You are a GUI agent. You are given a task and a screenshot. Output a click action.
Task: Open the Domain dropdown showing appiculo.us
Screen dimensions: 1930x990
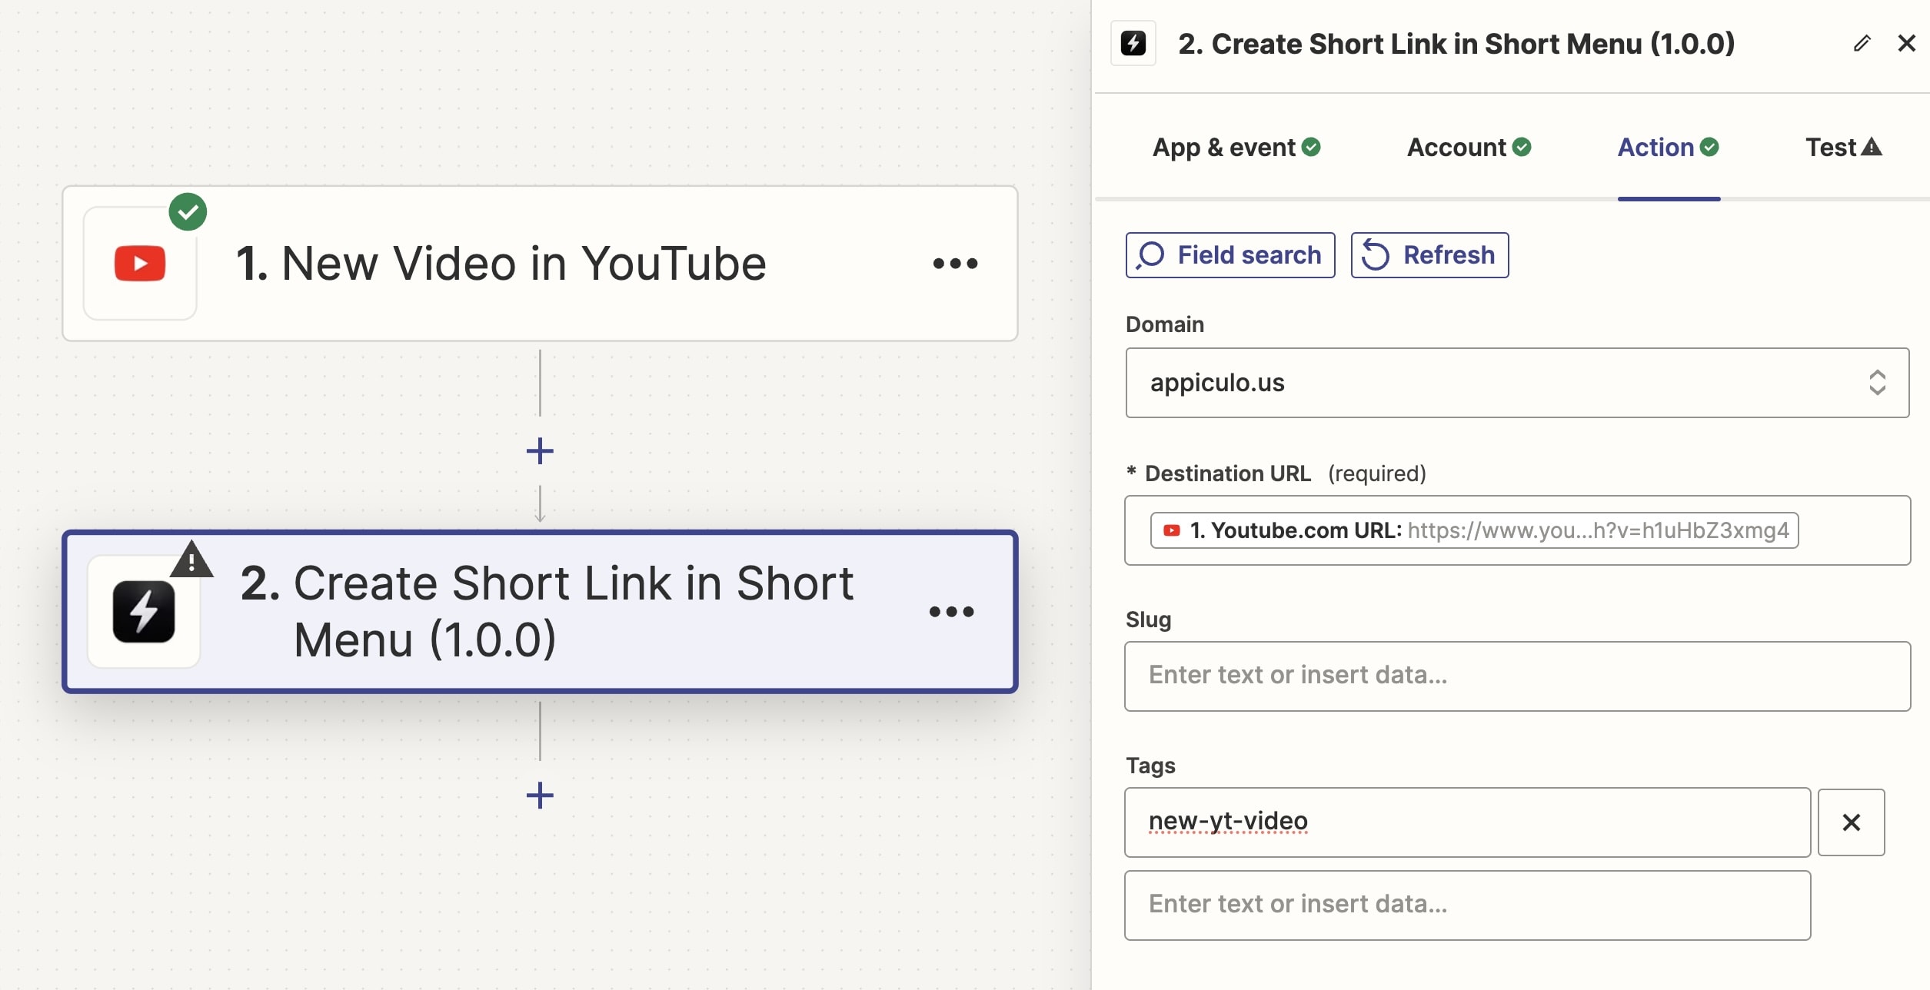click(x=1517, y=383)
